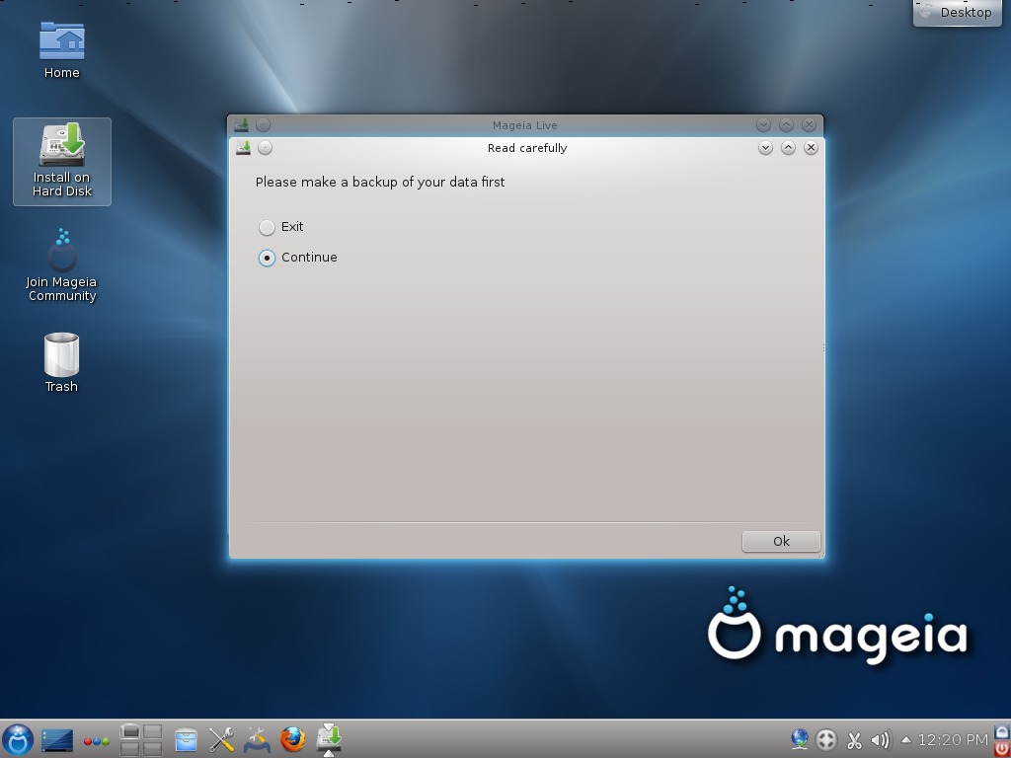Maximize the Read carefully dialog
Image resolution: width=1011 pixels, height=758 pixels.
click(x=788, y=148)
